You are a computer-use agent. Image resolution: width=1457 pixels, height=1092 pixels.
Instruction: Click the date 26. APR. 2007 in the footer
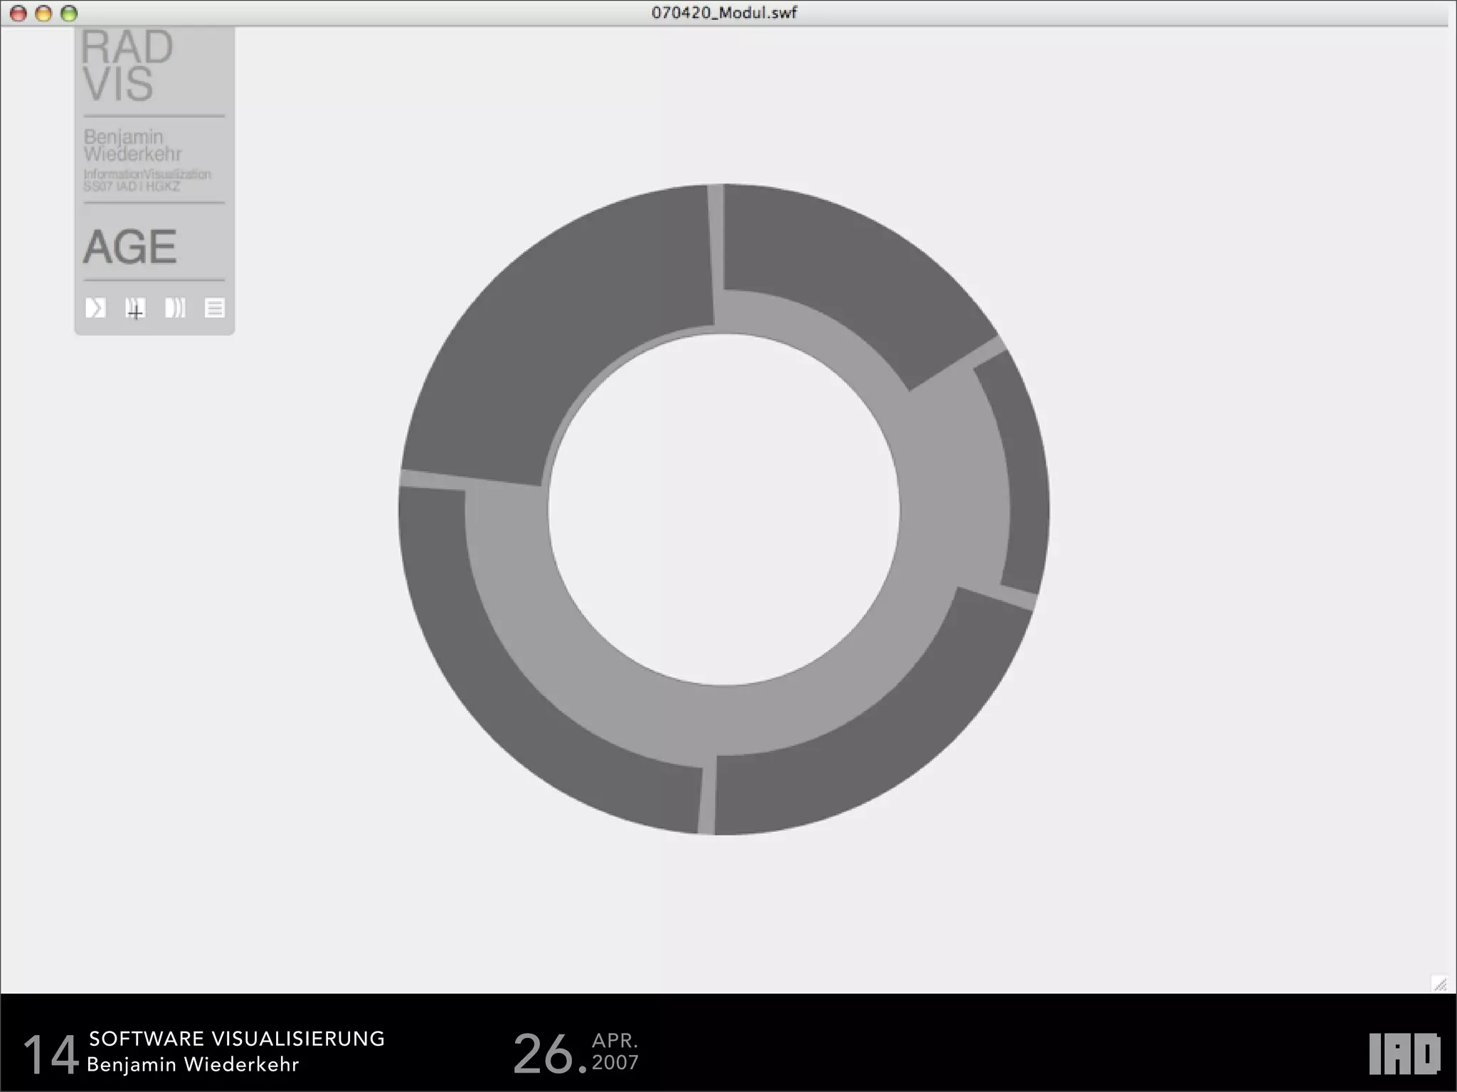[x=576, y=1053]
